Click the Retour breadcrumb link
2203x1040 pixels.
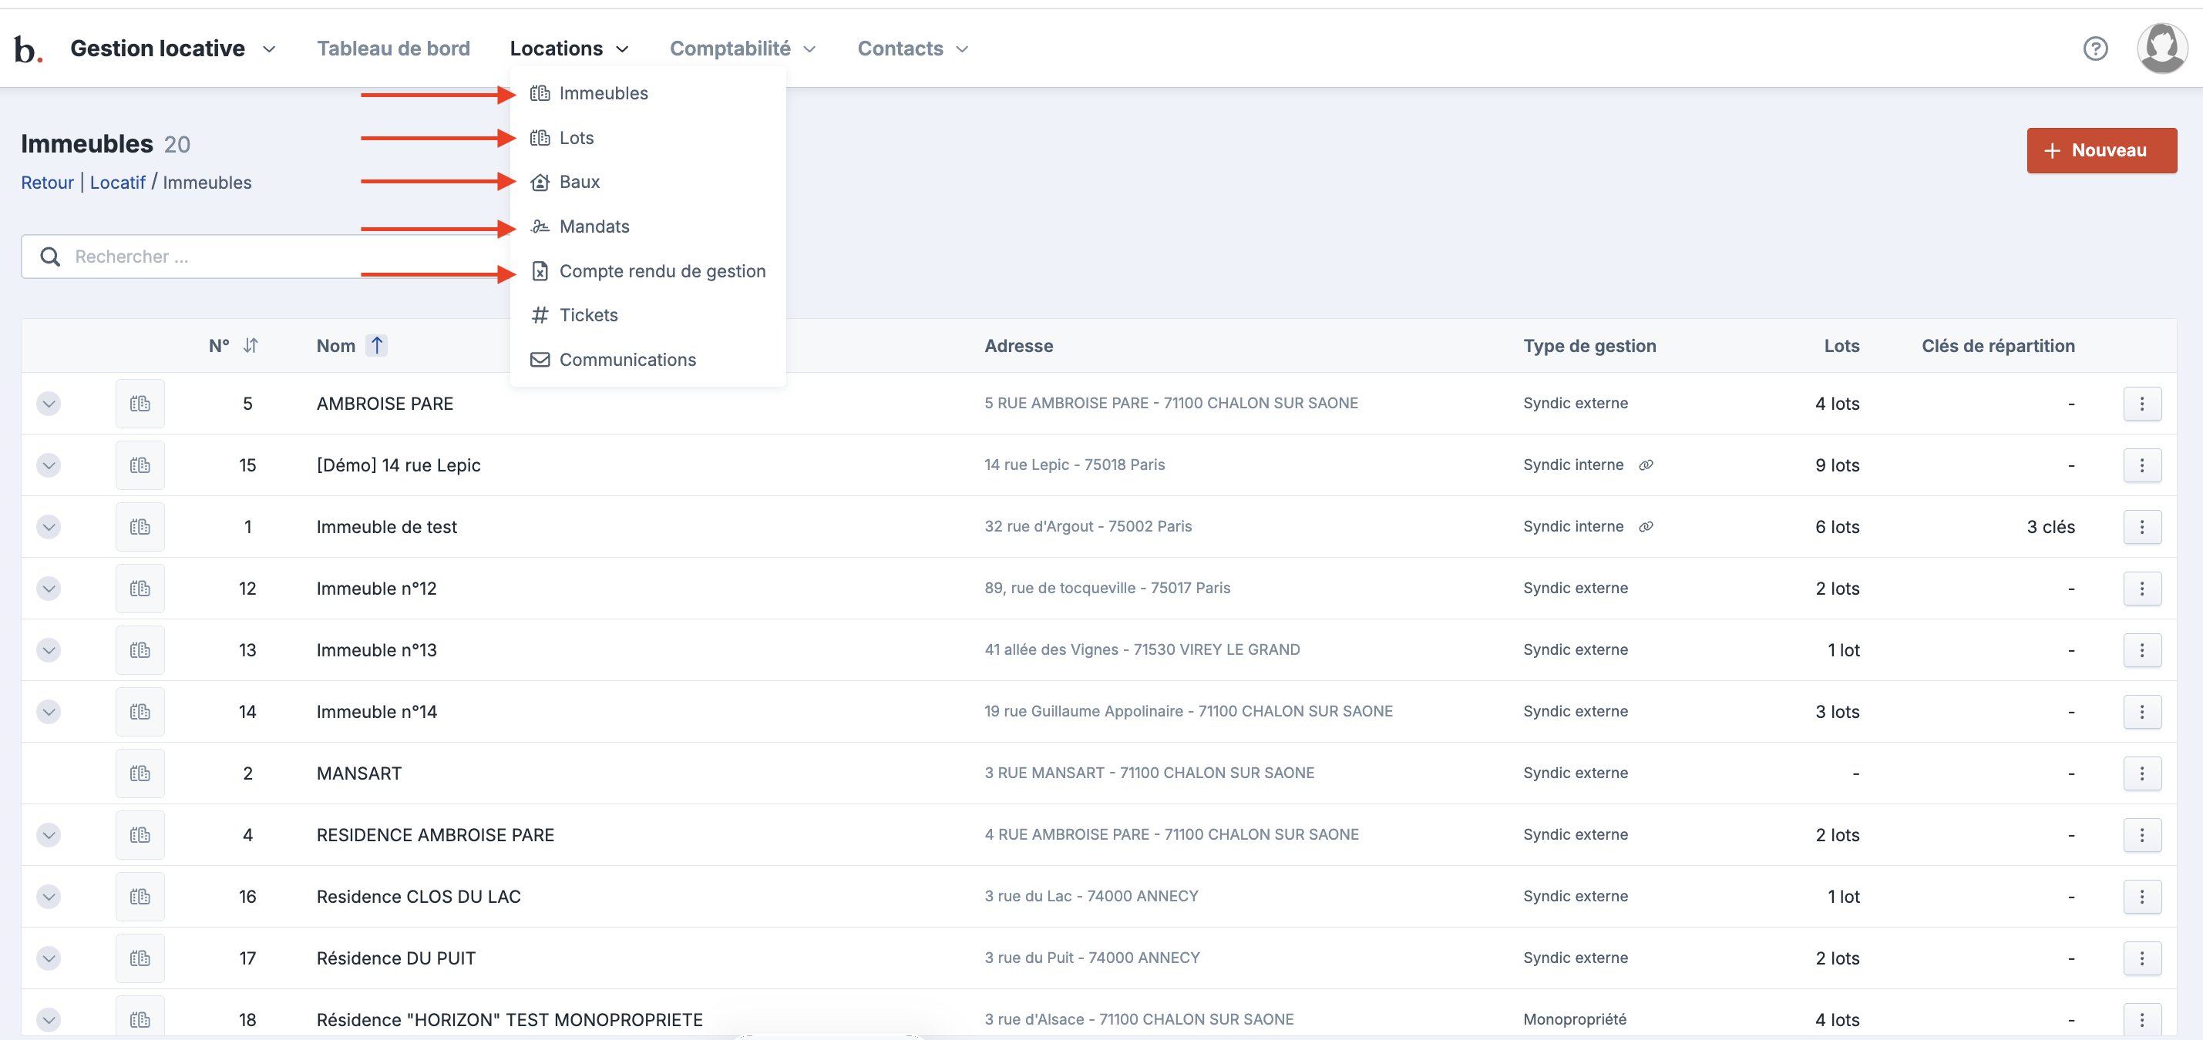47,183
